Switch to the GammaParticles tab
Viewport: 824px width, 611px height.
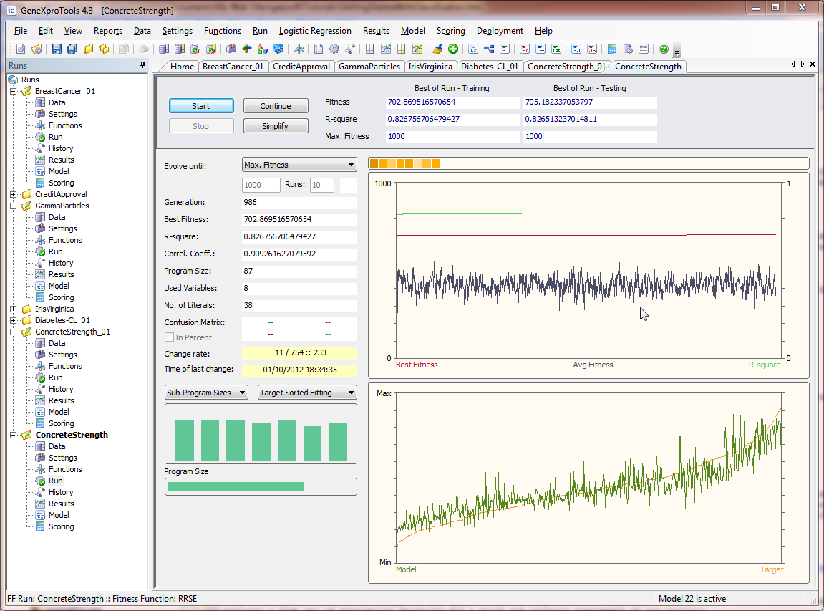369,66
